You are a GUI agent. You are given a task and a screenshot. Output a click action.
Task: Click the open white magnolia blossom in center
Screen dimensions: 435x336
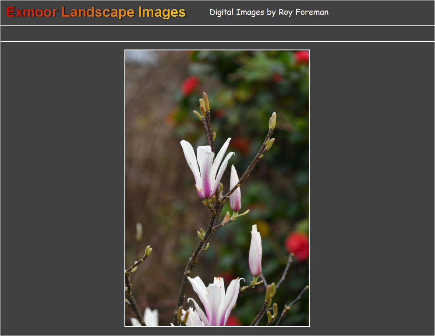206,169
